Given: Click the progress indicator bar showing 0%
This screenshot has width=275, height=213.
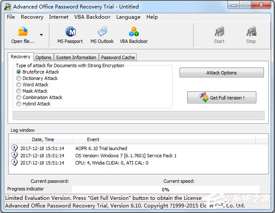Looking at the screenshot, I should coord(166,190).
